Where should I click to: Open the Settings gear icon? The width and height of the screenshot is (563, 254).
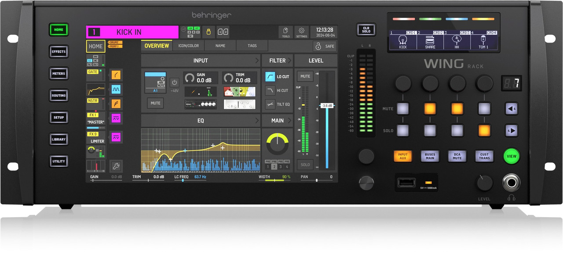coord(301,32)
